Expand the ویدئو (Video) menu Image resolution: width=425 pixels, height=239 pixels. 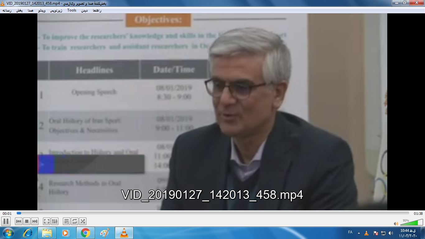click(42, 10)
